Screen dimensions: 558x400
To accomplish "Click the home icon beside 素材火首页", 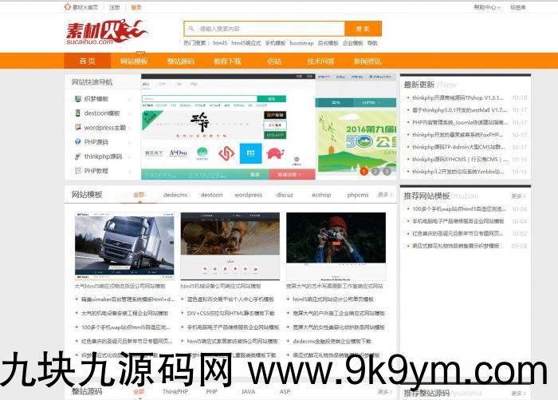I will 67,6.
